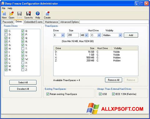Uncheck frozen drive W: checkbox
The image size is (150, 119).
tap(23, 59)
